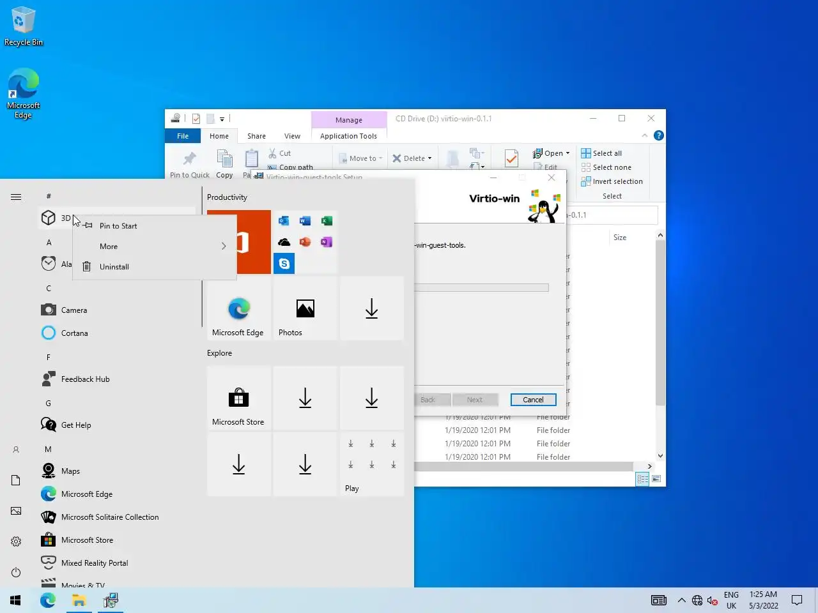The width and height of the screenshot is (818, 613).
Task: Open Microsoft Store from the app list
Action: click(x=118, y=540)
